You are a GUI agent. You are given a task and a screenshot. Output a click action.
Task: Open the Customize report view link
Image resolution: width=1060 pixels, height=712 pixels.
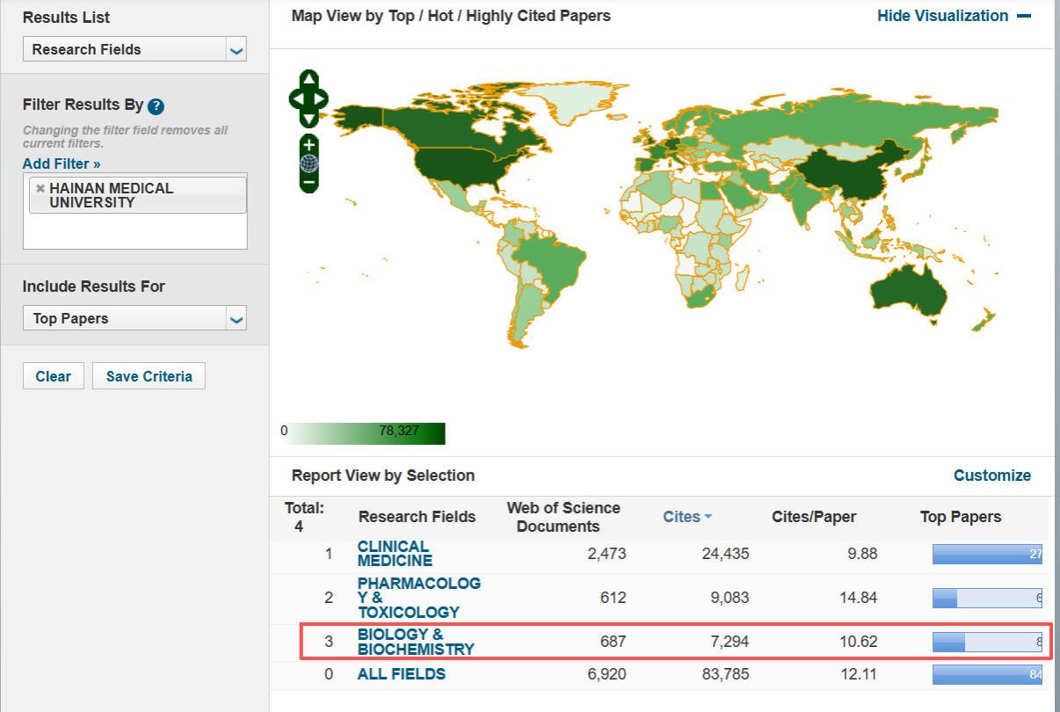point(991,476)
